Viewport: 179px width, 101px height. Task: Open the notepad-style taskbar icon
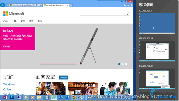tap(46, 97)
